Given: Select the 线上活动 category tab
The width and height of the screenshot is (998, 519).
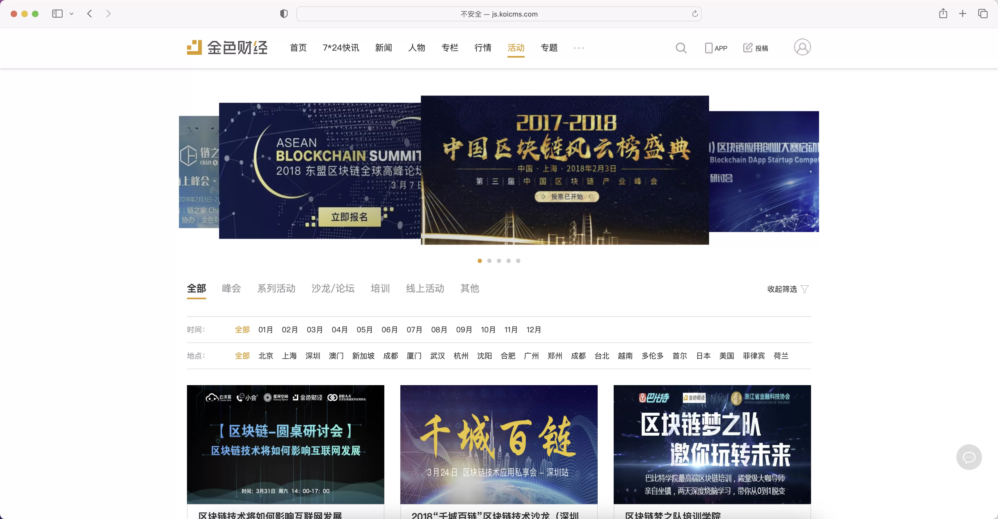Looking at the screenshot, I should [x=425, y=288].
